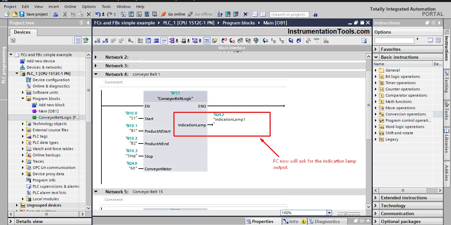Click the Undo arrow icon

coord(98,14)
